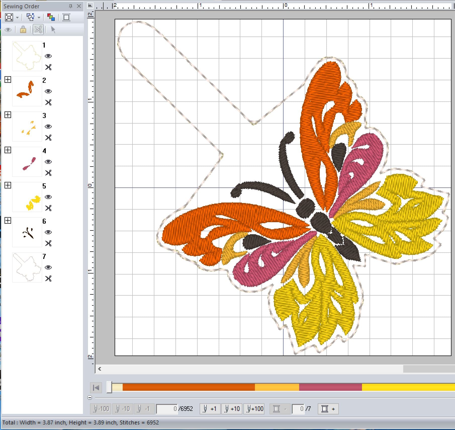Click the color change overlapping squares icon
This screenshot has width=455, height=430.
[51, 17]
